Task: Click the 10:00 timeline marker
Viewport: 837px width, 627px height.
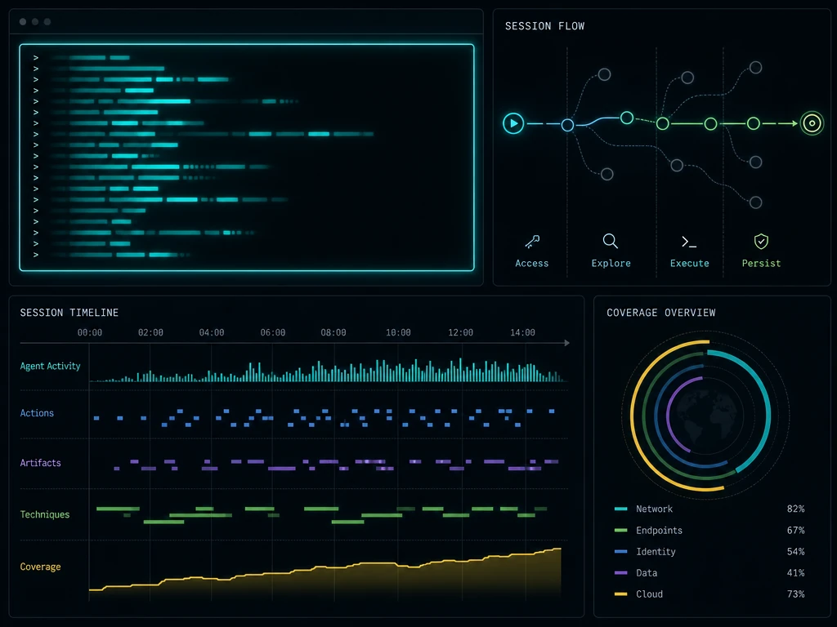Action: pyautogui.click(x=398, y=333)
